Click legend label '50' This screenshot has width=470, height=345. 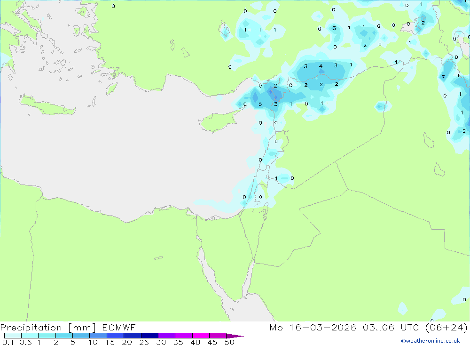230,342
